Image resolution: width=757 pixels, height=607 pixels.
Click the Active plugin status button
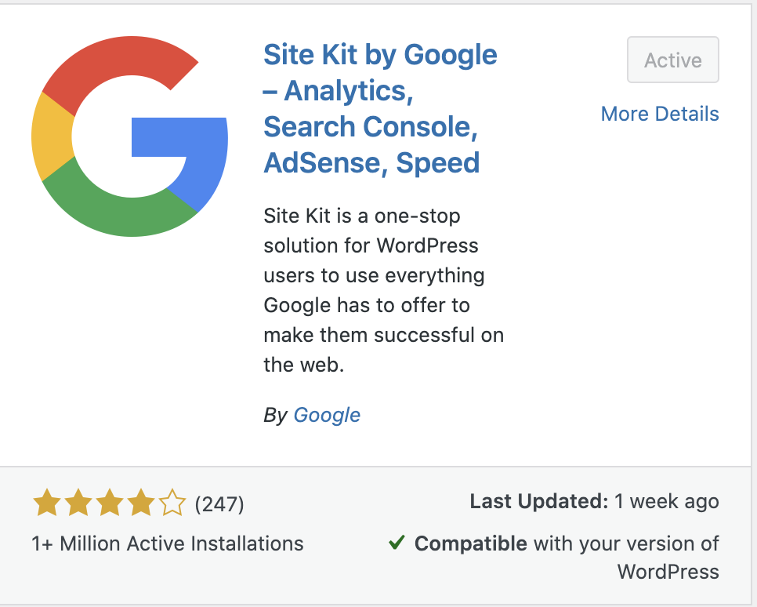tap(672, 60)
